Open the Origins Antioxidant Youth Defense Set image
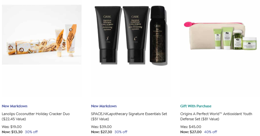This screenshot has width=260, height=136. point(220,36)
